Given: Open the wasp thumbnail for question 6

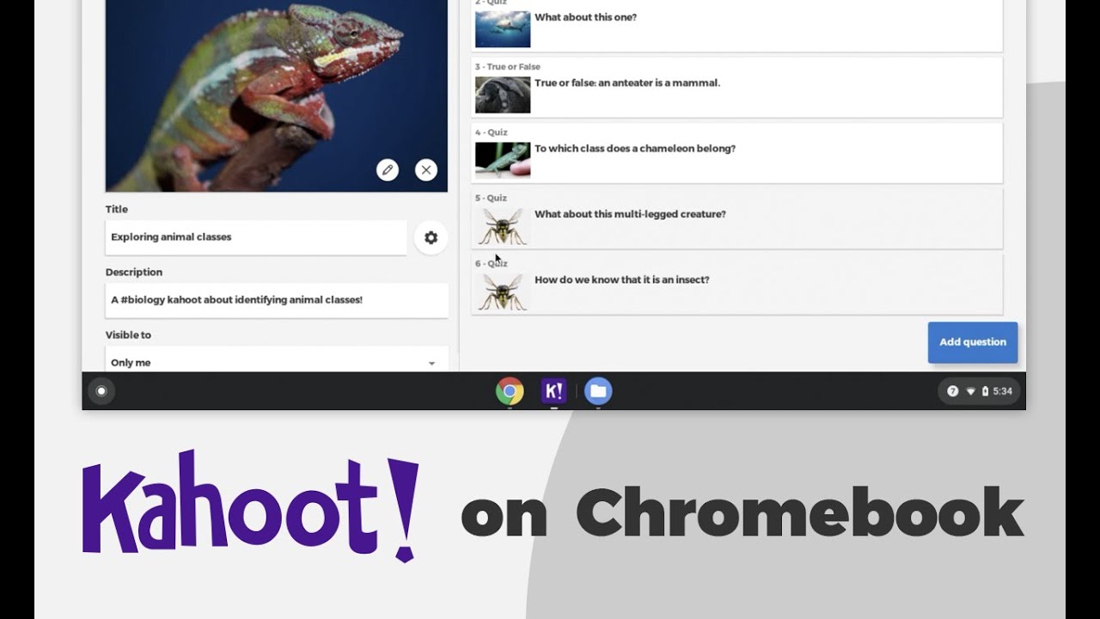Looking at the screenshot, I should (503, 291).
